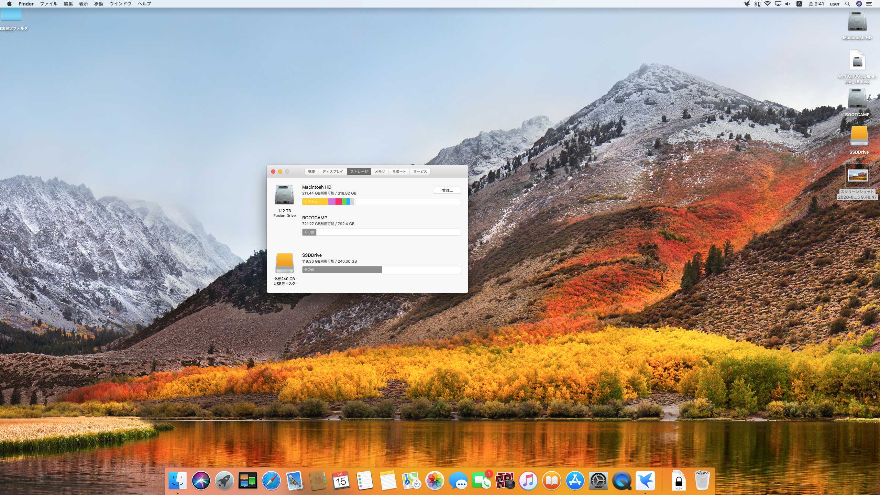Click the SSDDrive storage usage bar
The image size is (880, 495).
coord(382,270)
